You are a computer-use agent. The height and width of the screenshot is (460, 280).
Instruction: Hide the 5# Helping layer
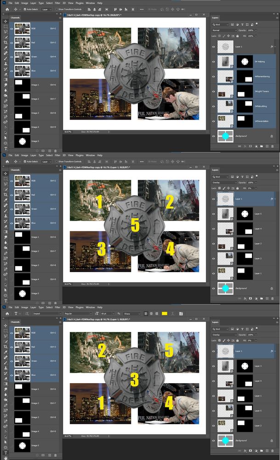pyautogui.click(x=213, y=62)
